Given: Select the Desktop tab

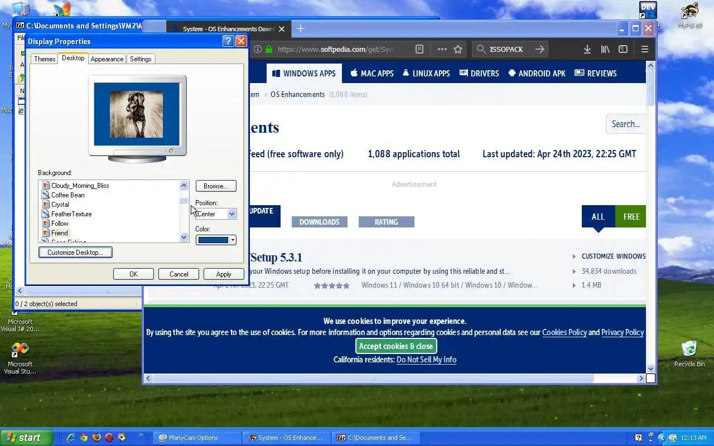Looking at the screenshot, I should coord(73,58).
